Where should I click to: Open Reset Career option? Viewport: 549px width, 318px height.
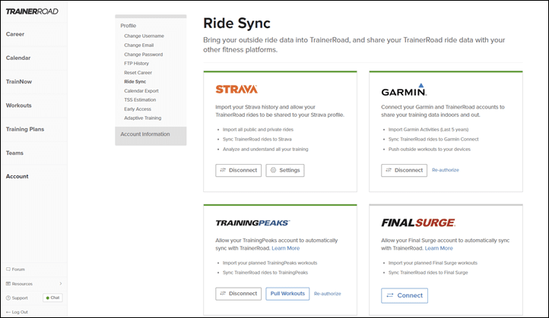pyautogui.click(x=138, y=73)
